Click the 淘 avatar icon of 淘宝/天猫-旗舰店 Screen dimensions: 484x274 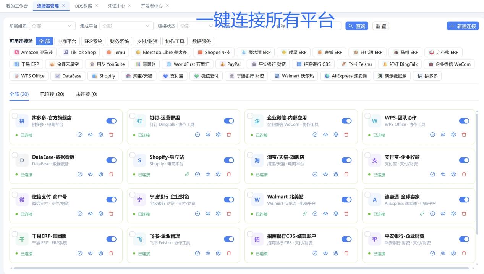257,160
